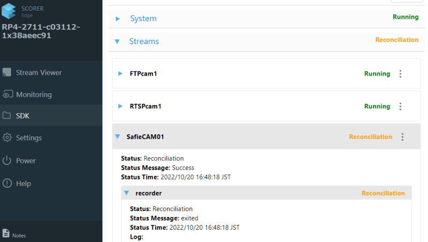
Task: Collapse the SafieCAM01 stream details
Action: click(118, 137)
